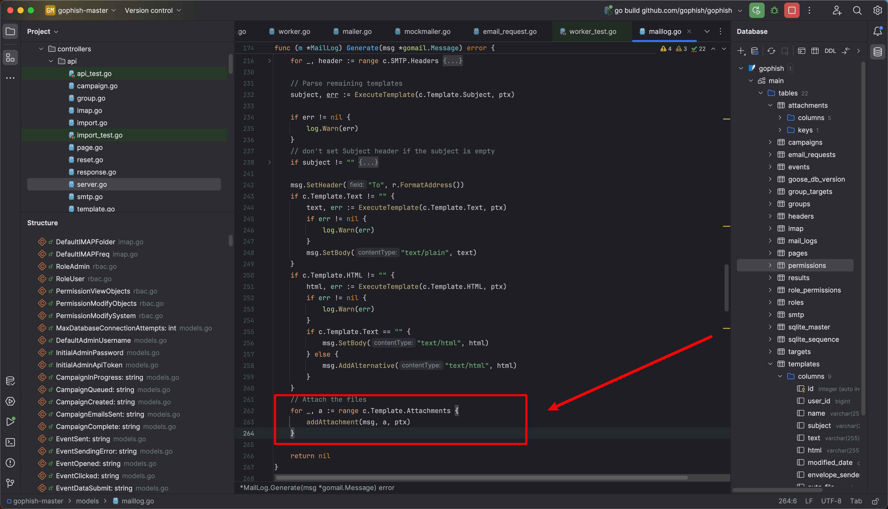Open the Code With Me icon

(x=837, y=11)
